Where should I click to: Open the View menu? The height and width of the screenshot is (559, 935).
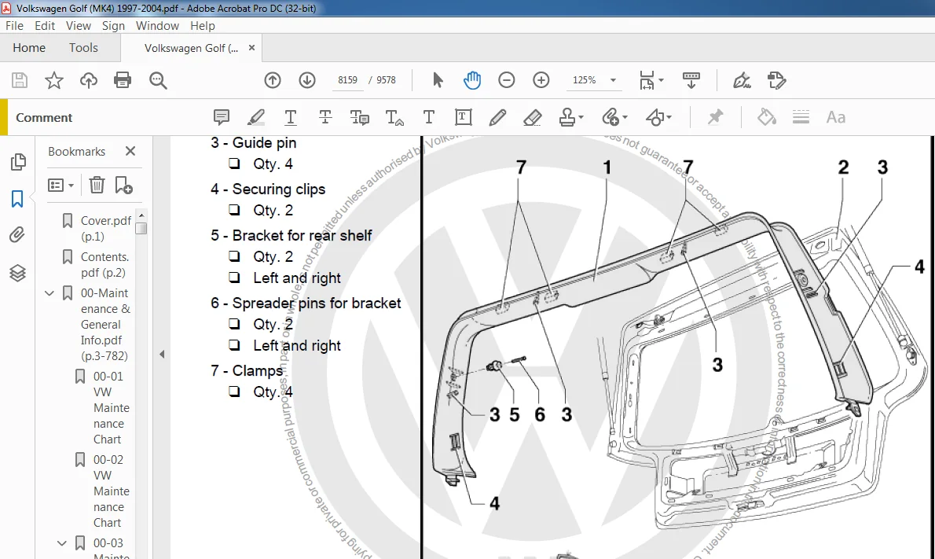point(78,26)
